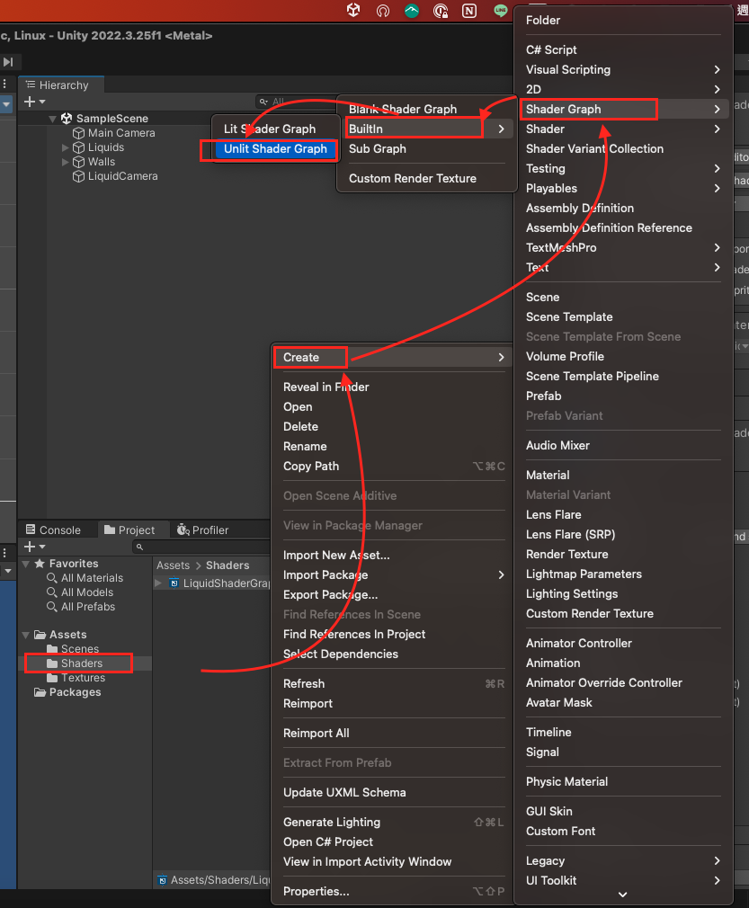The height and width of the screenshot is (908, 749).
Task: Select LiquidCamera in Hierarchy
Action: pyautogui.click(x=123, y=176)
